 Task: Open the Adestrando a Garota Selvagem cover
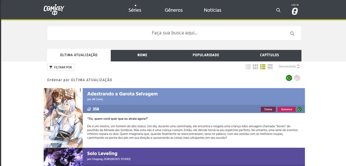tap(63, 118)
